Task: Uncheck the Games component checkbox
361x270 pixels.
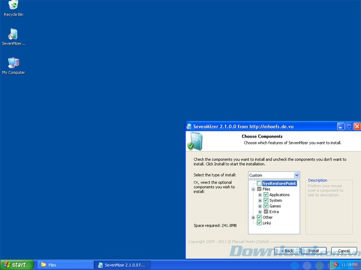Action: pyautogui.click(x=266, y=206)
